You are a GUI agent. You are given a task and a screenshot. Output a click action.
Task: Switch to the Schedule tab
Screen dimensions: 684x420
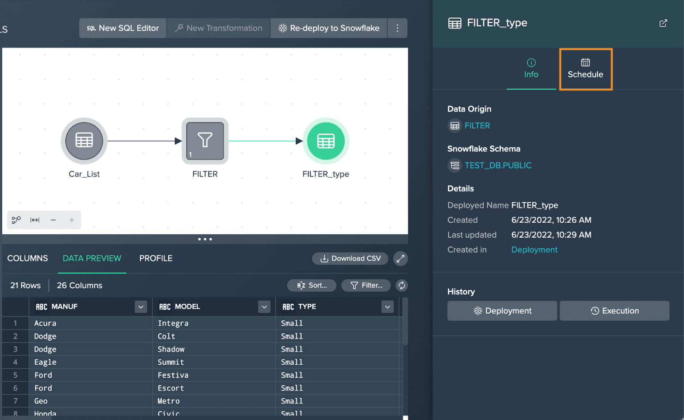(x=585, y=69)
